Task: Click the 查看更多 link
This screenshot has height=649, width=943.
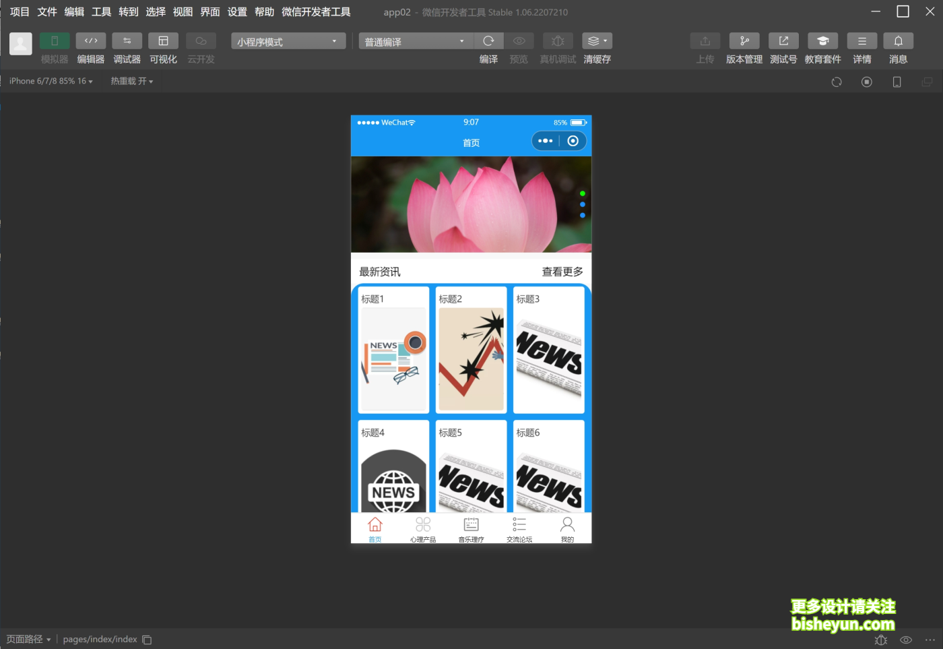Action: [x=562, y=272]
